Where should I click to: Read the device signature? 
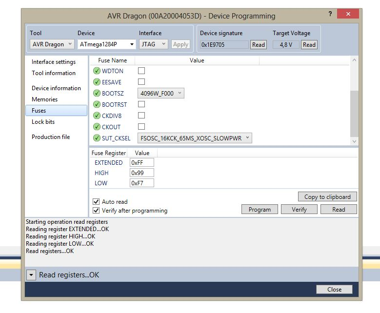(259, 44)
